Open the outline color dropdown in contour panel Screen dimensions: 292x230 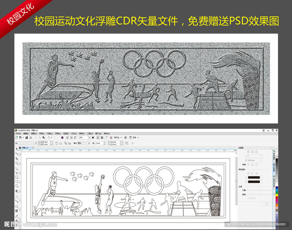coord(262,177)
